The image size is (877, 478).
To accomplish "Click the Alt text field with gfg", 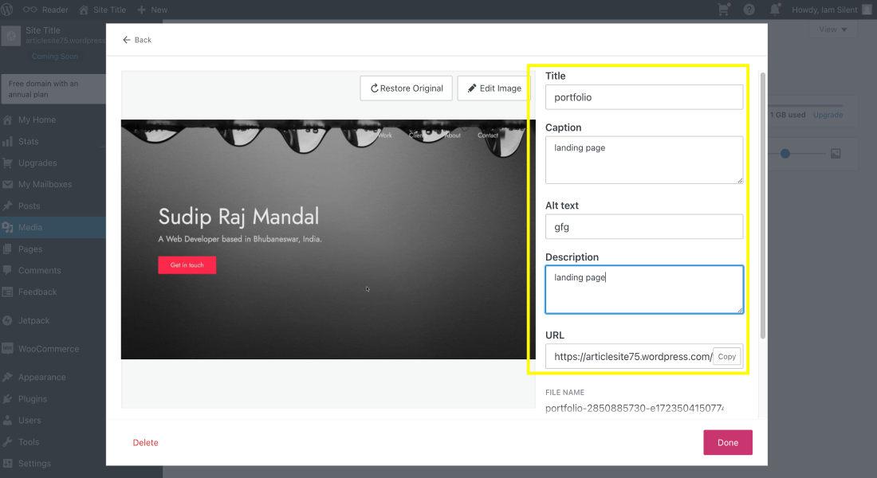I will 644,227.
